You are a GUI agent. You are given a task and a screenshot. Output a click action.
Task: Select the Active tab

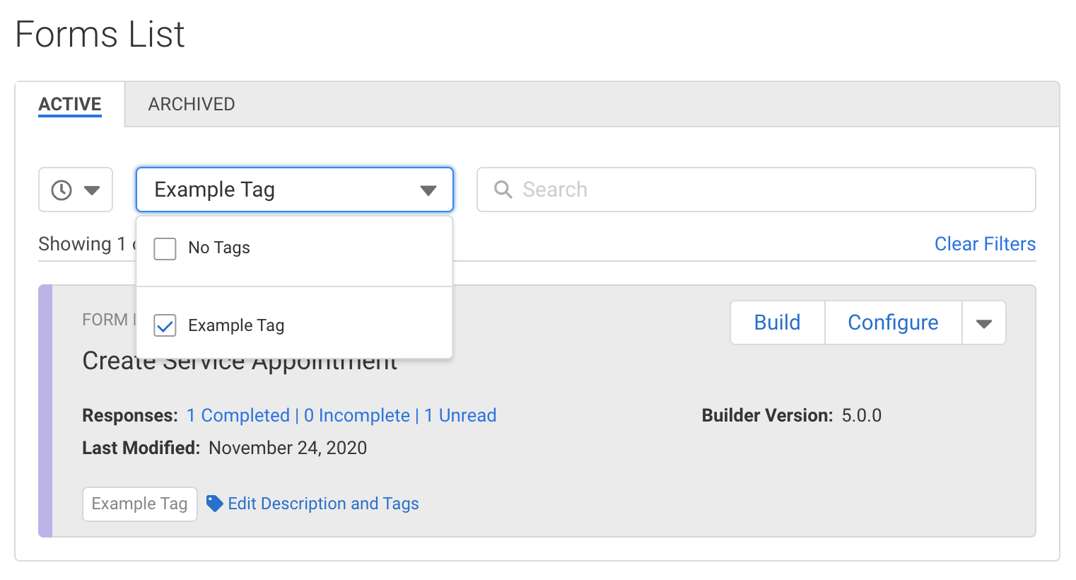point(70,105)
